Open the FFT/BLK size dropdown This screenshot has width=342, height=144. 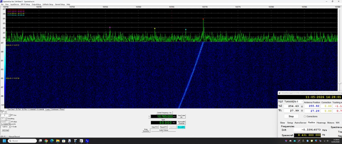[x=5, y=122]
